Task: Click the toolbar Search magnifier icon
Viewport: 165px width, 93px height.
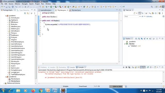Action: coord(152,7)
